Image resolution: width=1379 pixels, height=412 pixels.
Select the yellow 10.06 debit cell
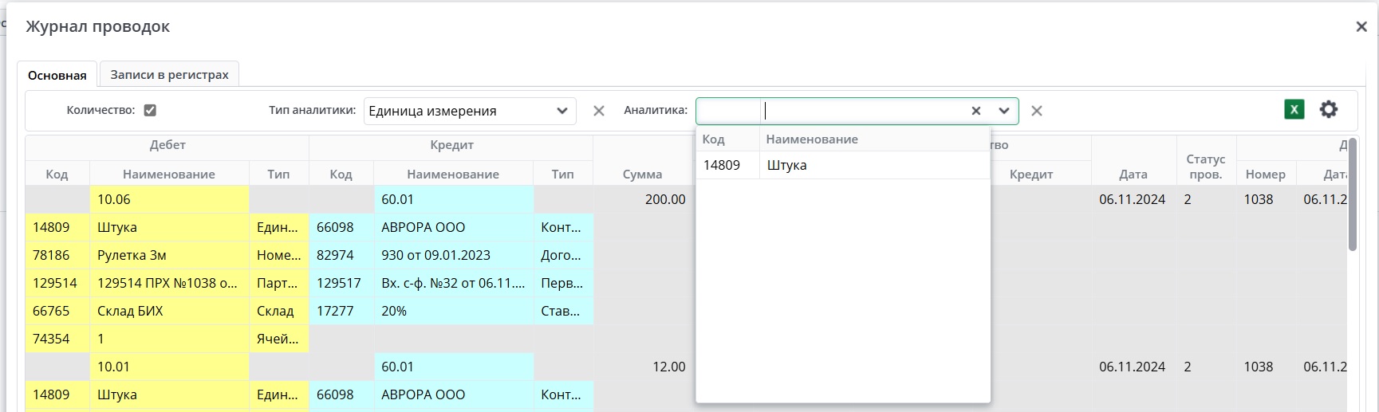[169, 199]
